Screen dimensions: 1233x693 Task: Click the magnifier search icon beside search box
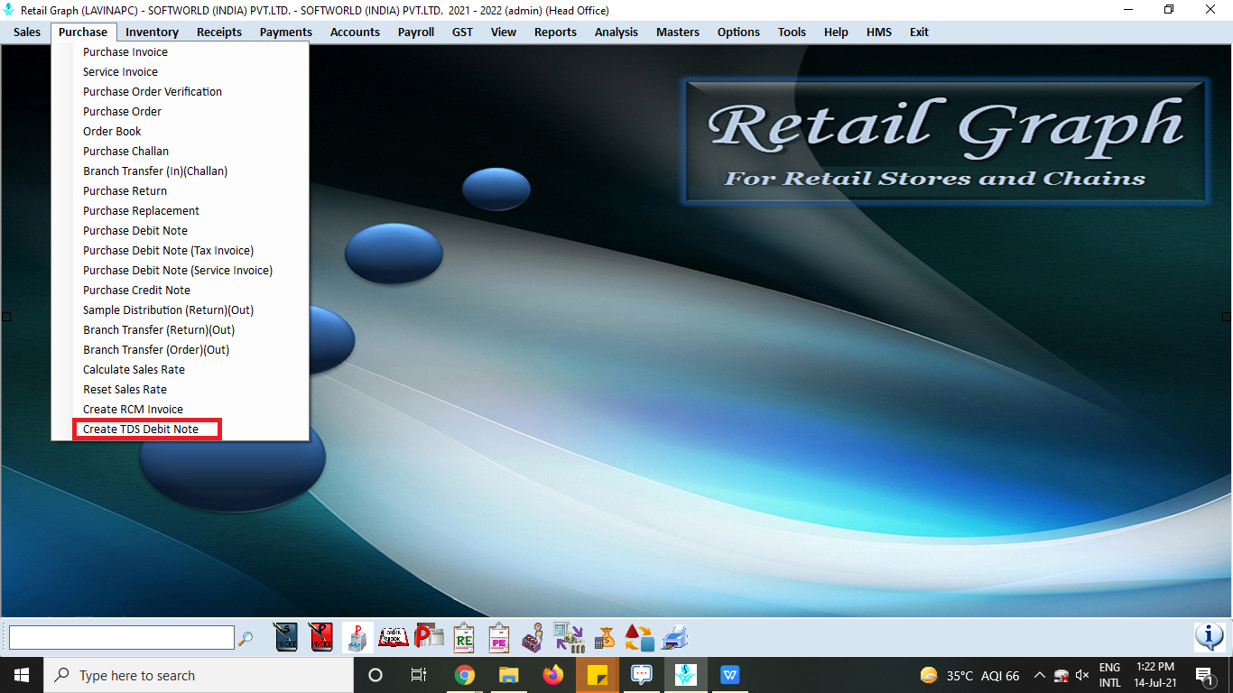(x=246, y=638)
